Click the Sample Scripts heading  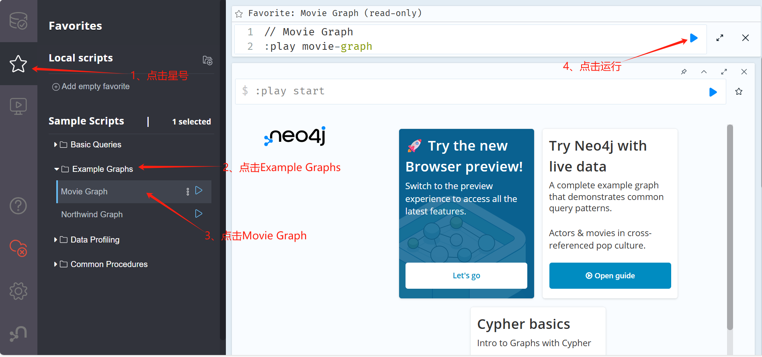click(x=86, y=121)
